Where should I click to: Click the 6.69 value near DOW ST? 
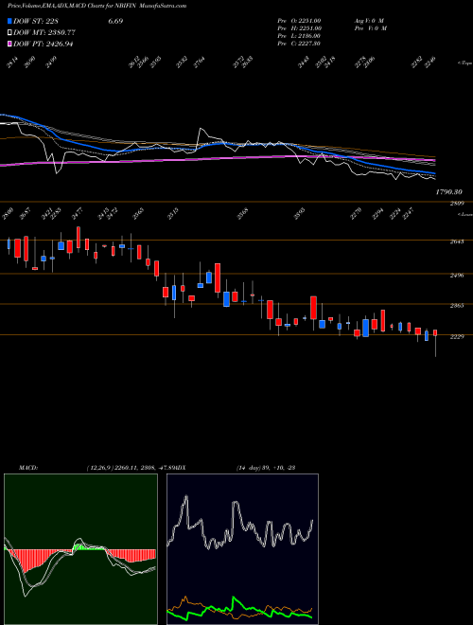coord(115,21)
